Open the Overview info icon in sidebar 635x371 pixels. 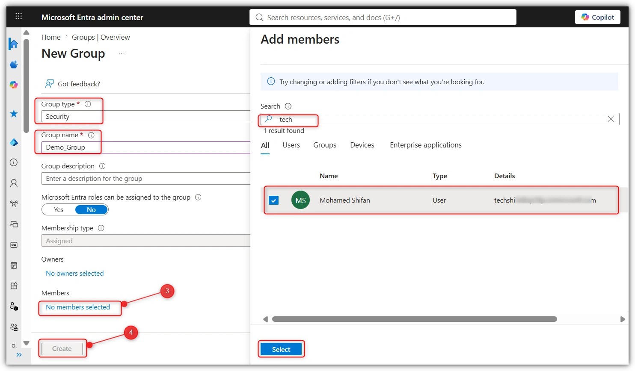click(14, 162)
